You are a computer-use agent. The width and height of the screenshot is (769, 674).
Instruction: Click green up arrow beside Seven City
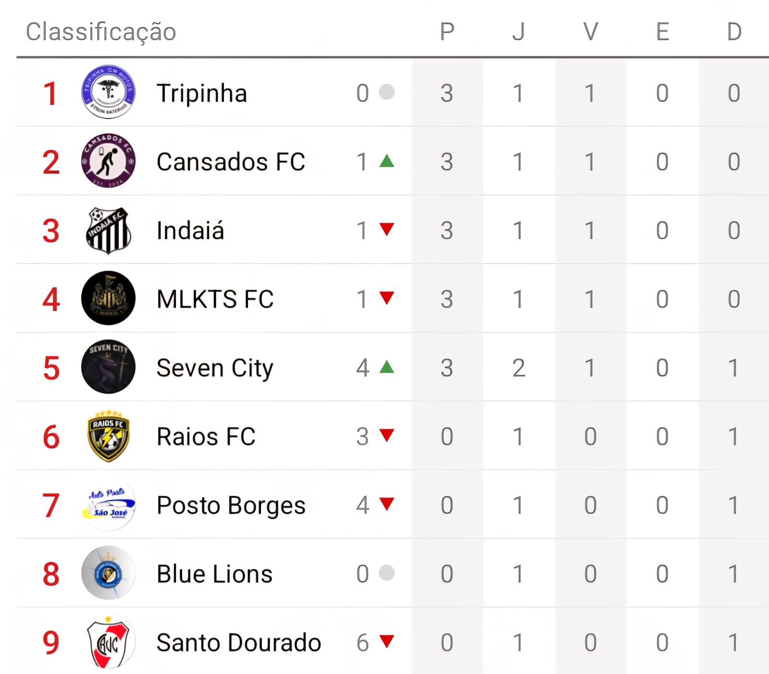386,367
